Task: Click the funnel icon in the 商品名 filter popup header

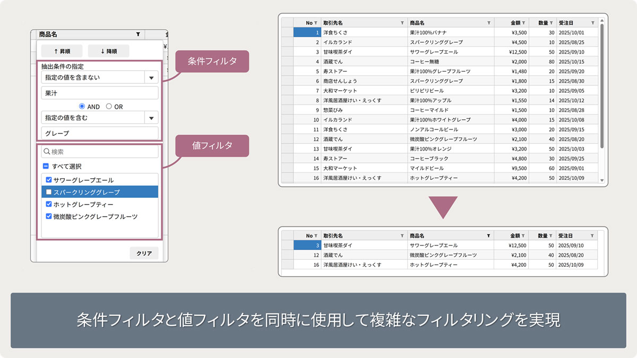Action: click(137, 34)
